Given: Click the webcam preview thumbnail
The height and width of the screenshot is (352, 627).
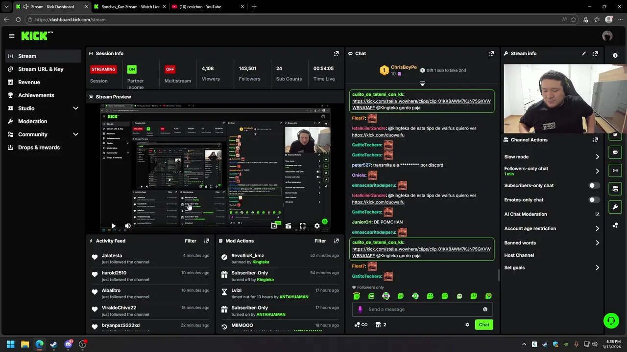Looking at the screenshot, I should pyautogui.click(x=565, y=98).
